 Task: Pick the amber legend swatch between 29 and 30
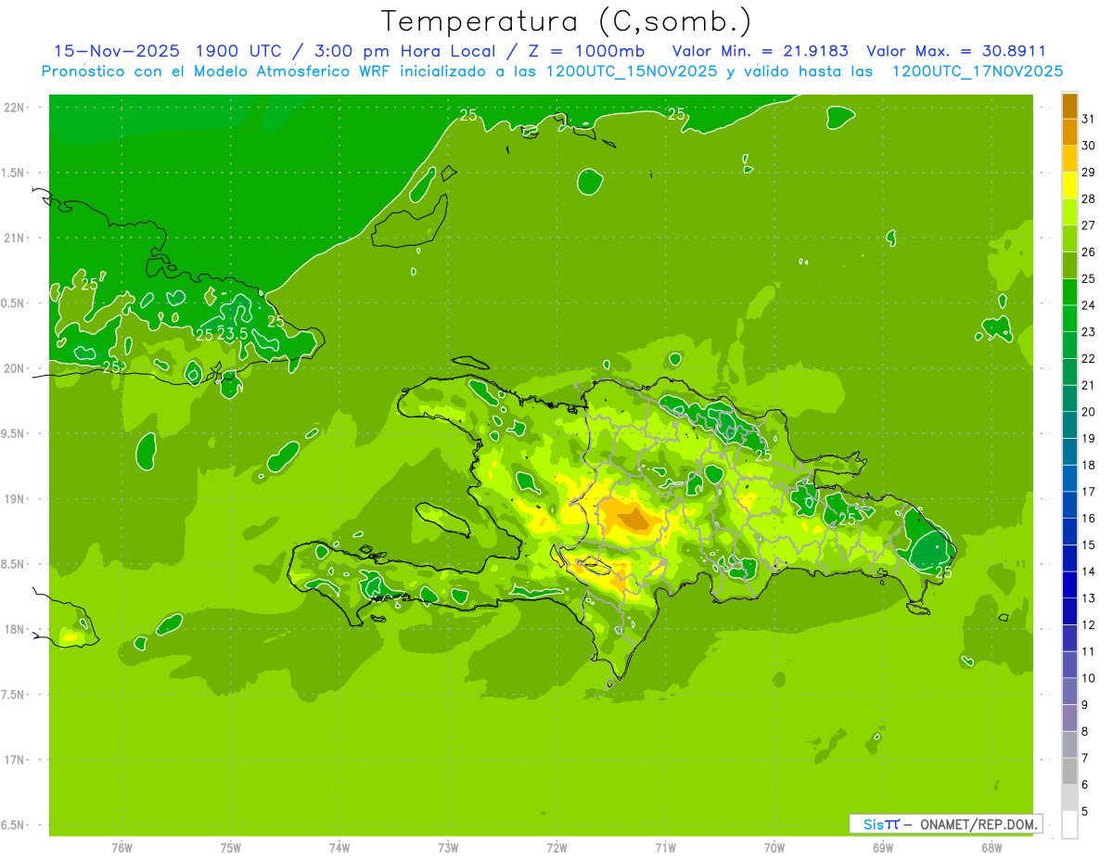click(1069, 159)
